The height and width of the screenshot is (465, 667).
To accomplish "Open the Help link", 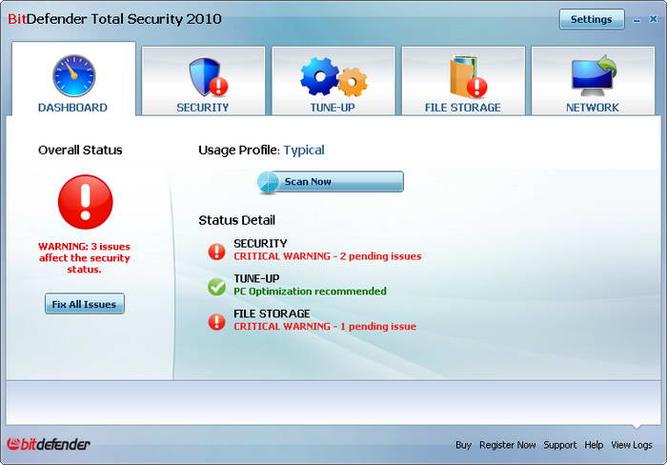I will click(x=594, y=445).
